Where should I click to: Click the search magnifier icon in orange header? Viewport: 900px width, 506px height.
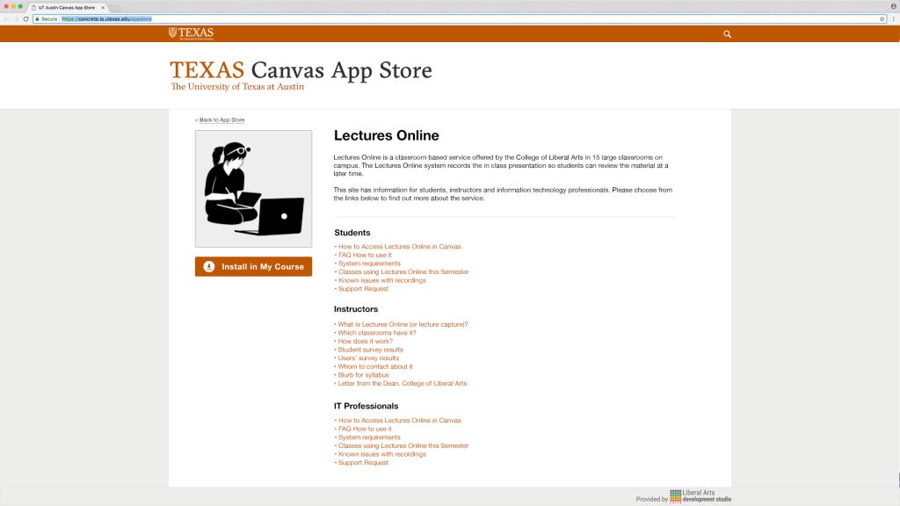click(727, 34)
